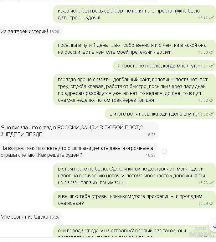Click ticks next to 'посылка один день впути'
The image size is (216, 242).
(211, 114)
